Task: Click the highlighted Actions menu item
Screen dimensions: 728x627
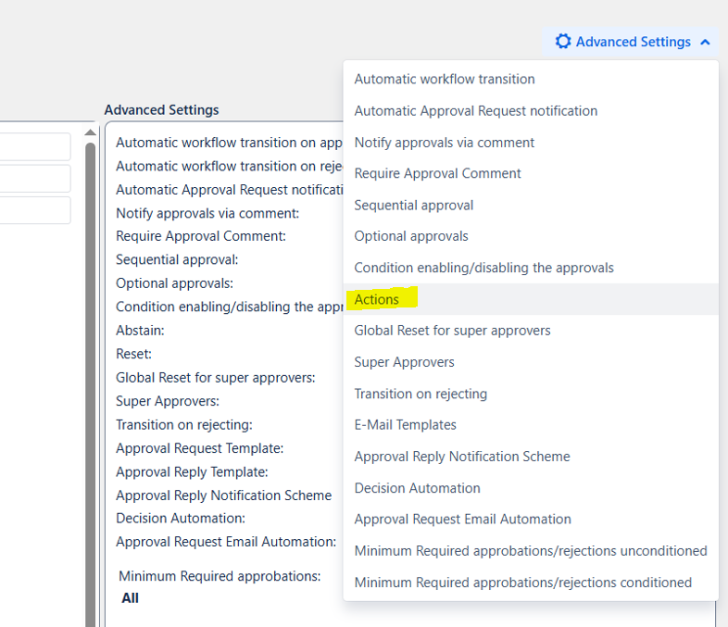Action: click(x=377, y=299)
